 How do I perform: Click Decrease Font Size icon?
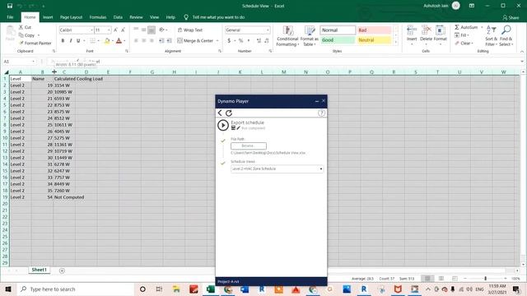(x=123, y=30)
